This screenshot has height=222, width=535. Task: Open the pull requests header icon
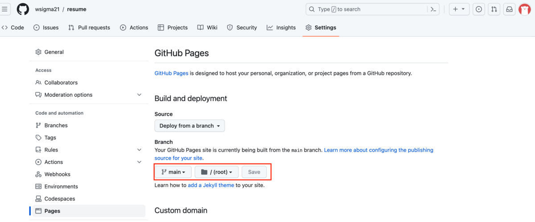[494, 9]
